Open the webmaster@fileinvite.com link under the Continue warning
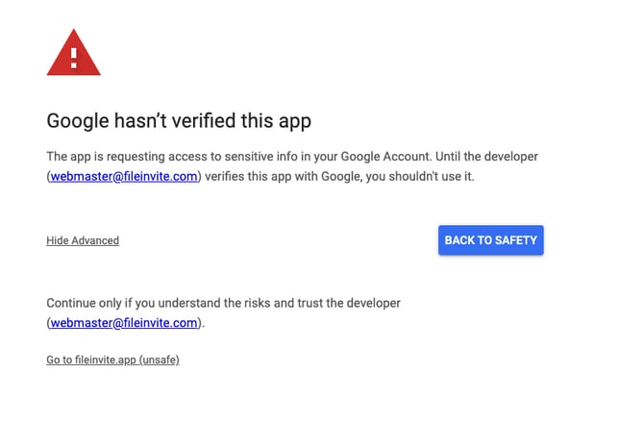644x448 pixels. [124, 323]
